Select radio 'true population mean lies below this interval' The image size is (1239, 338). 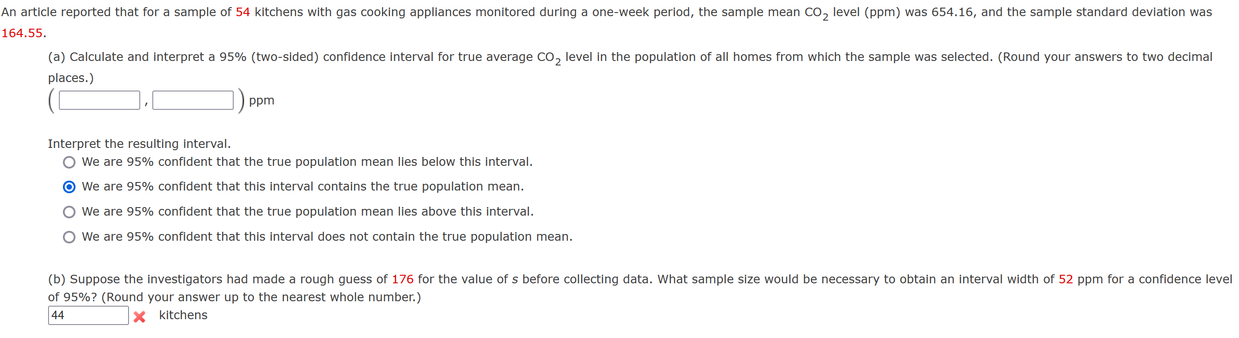69,162
